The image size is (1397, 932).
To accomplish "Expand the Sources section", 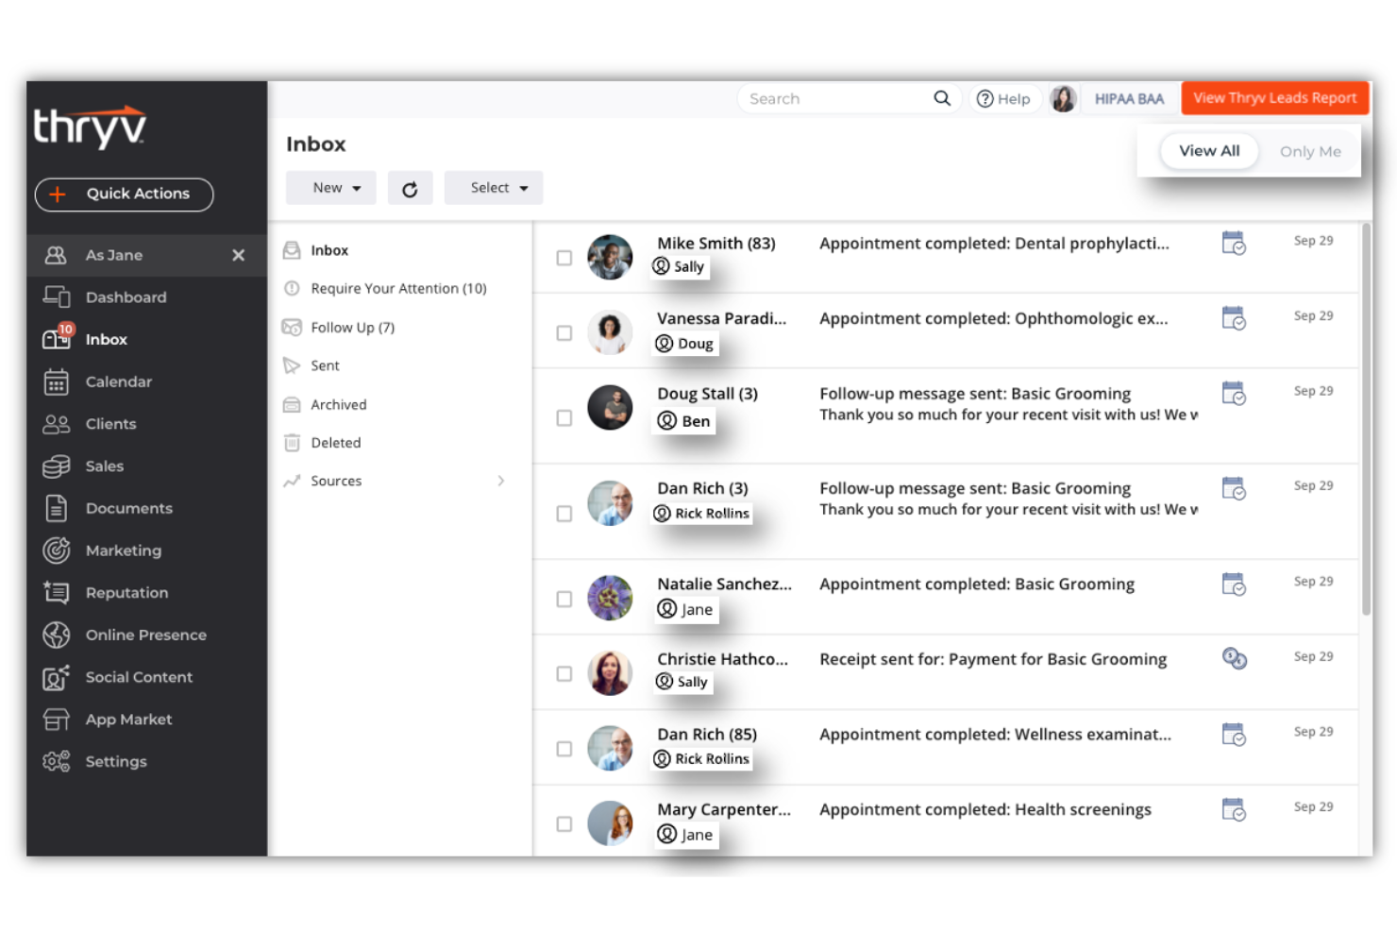I will point(336,481).
